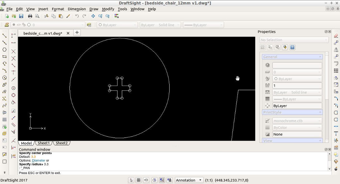Open the toolbar line weight ByLayer dropdown
This screenshot has height=184, width=340.
pos(204,25)
